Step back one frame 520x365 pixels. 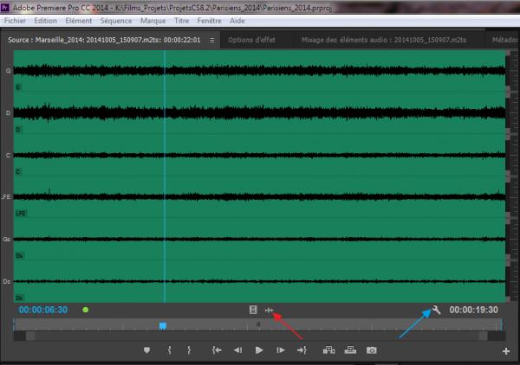[237, 350]
